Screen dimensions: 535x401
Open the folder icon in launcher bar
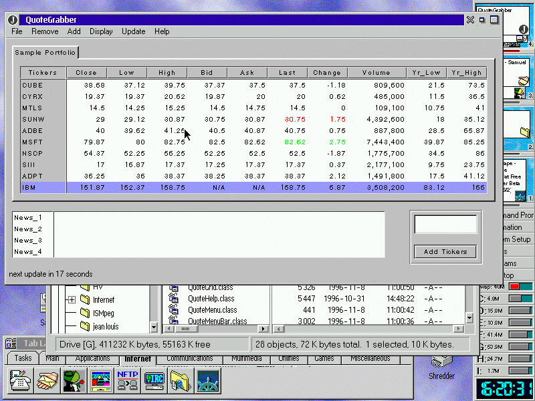point(180,380)
